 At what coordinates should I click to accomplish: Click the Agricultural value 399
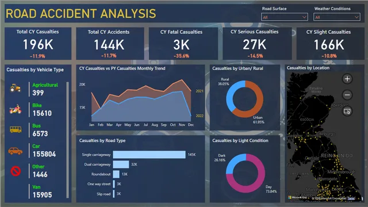click(38, 93)
